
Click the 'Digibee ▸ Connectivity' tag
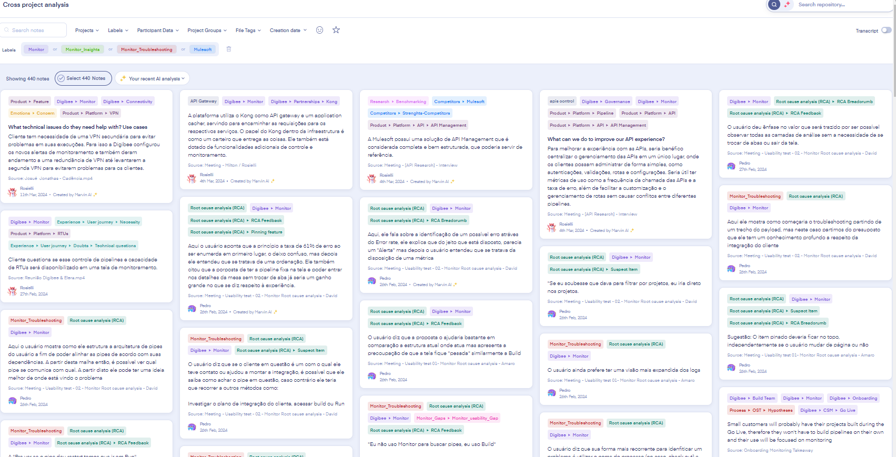point(127,101)
